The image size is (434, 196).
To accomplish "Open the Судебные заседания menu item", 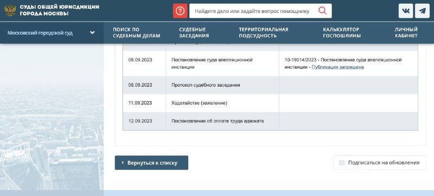I will click(194, 32).
